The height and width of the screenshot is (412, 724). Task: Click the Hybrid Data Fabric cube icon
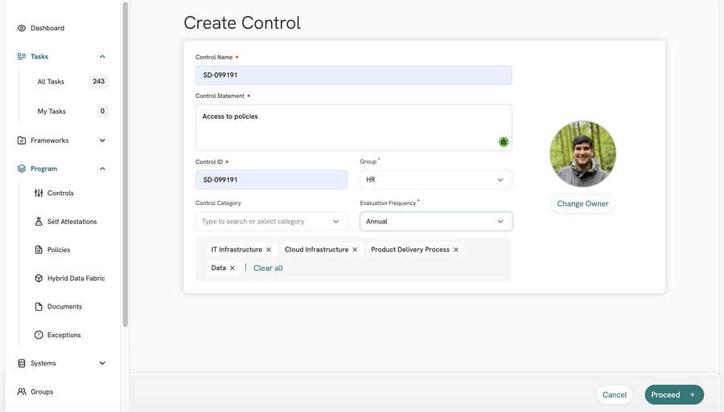(x=39, y=279)
